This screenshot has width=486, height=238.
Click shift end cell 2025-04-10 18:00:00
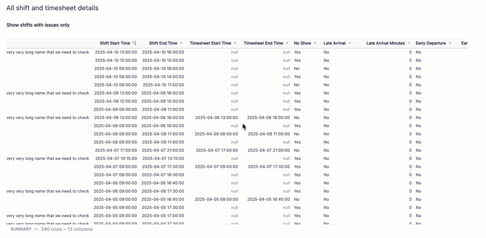tap(163, 69)
